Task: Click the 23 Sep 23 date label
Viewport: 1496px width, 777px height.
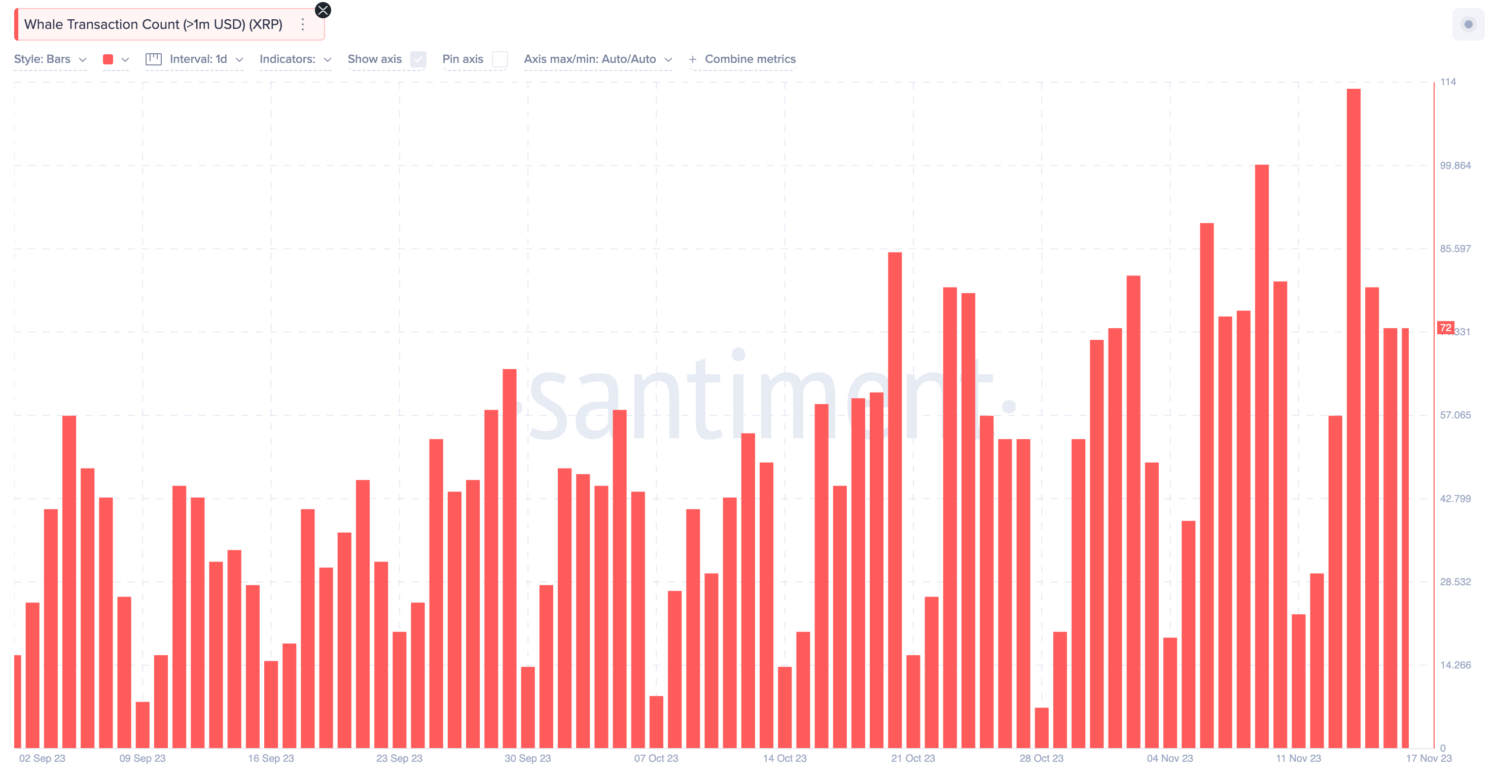Action: click(399, 758)
